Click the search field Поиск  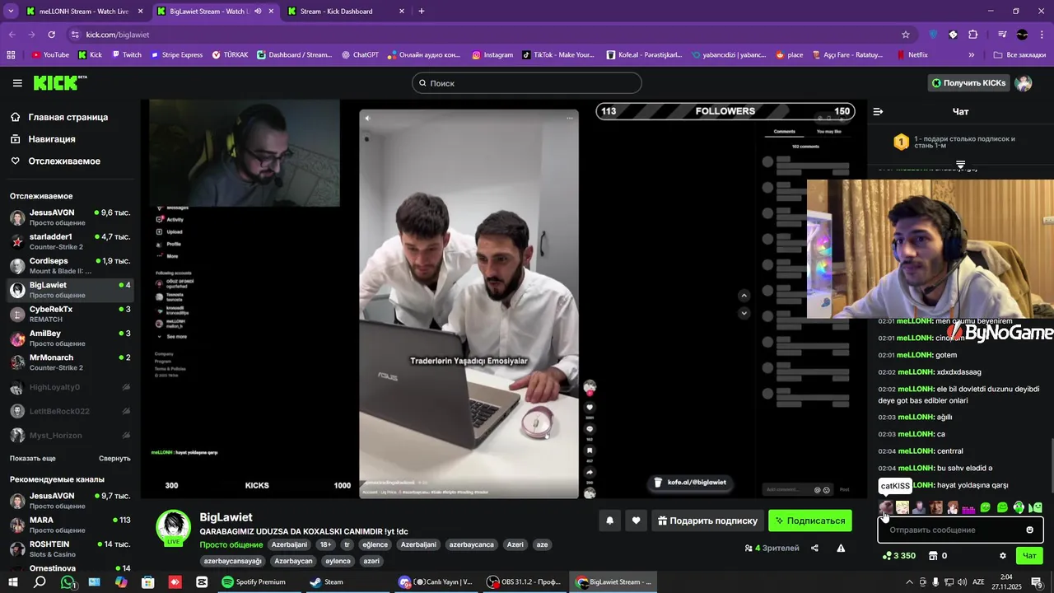[527, 83]
